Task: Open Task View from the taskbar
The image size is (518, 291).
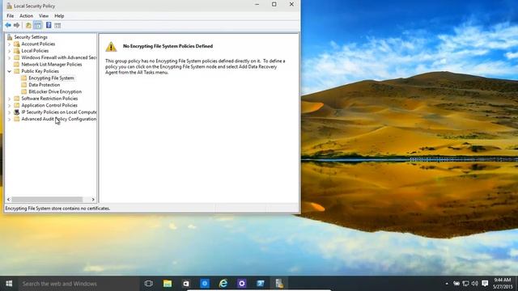Action: click(149, 284)
